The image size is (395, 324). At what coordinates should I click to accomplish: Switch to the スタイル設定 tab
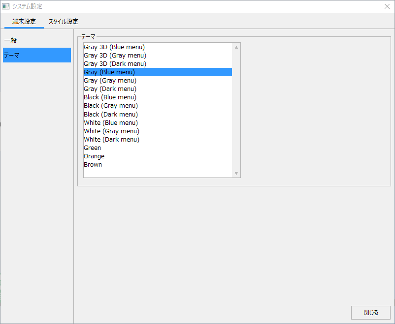tap(63, 22)
